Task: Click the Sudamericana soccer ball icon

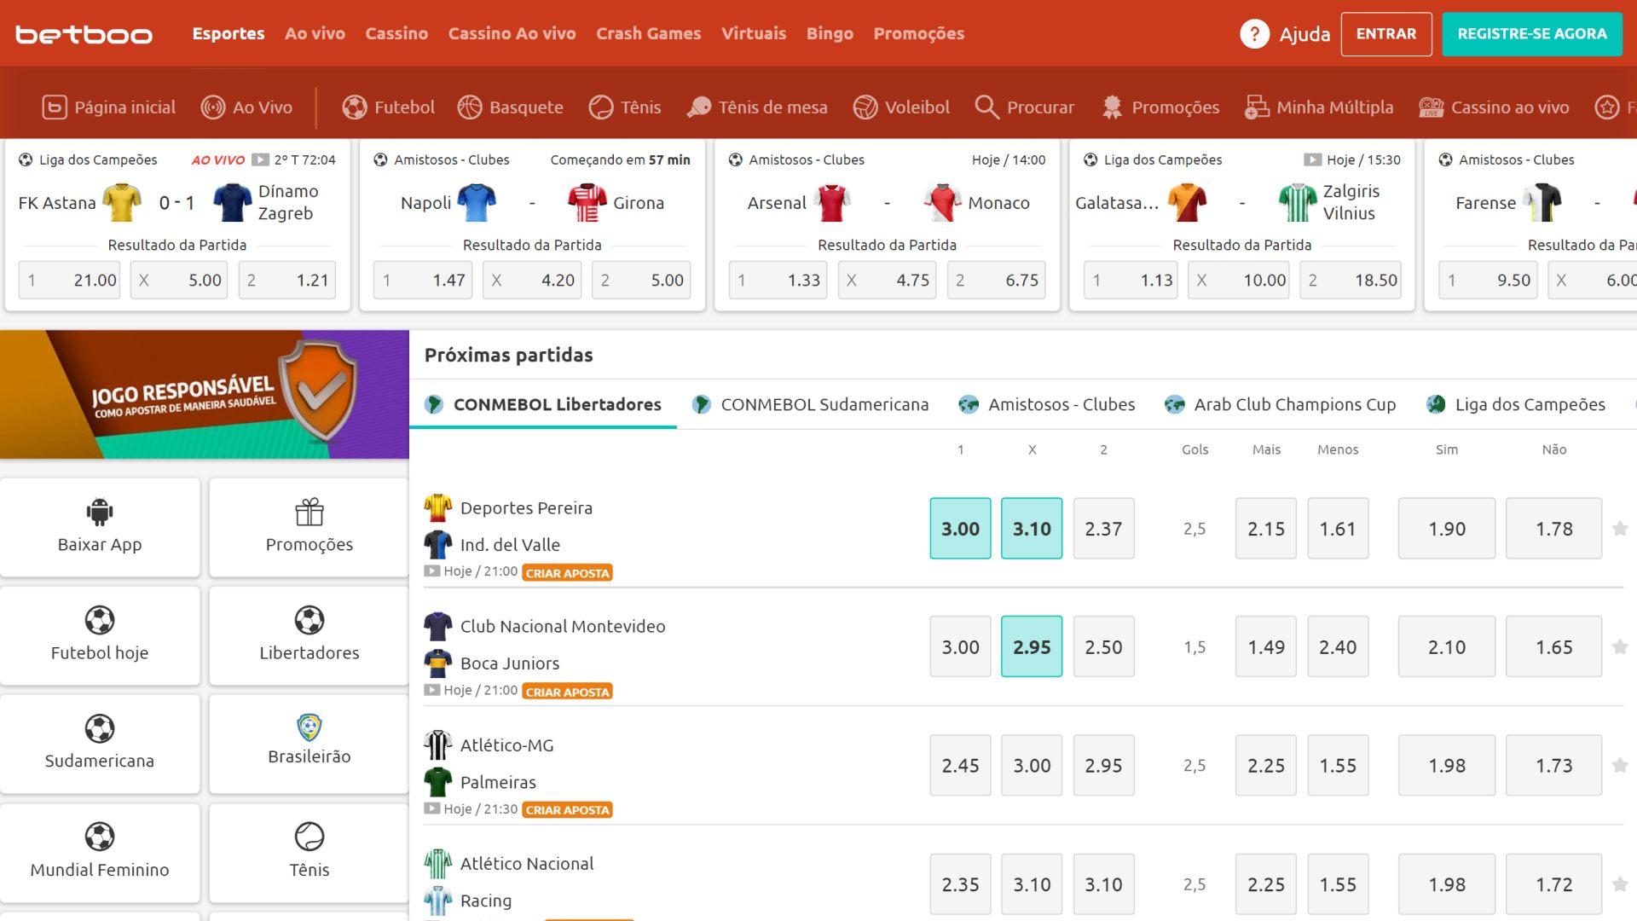Action: [100, 728]
